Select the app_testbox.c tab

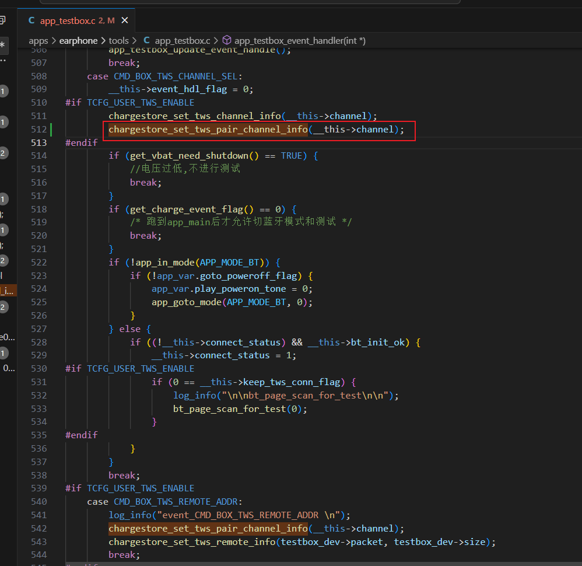point(76,20)
